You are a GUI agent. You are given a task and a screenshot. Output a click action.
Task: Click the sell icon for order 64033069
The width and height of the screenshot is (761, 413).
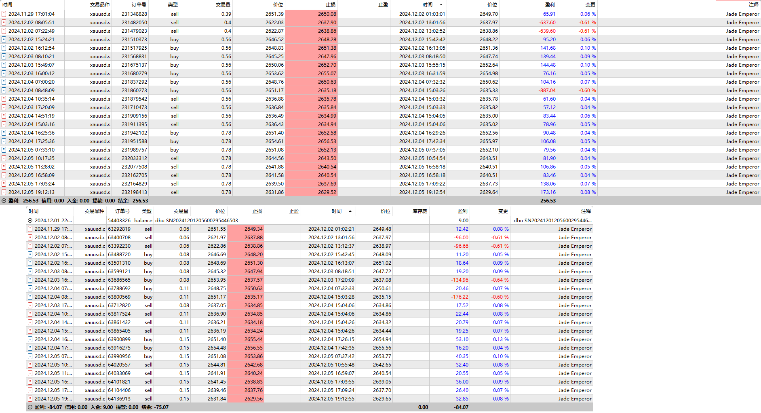coord(30,373)
